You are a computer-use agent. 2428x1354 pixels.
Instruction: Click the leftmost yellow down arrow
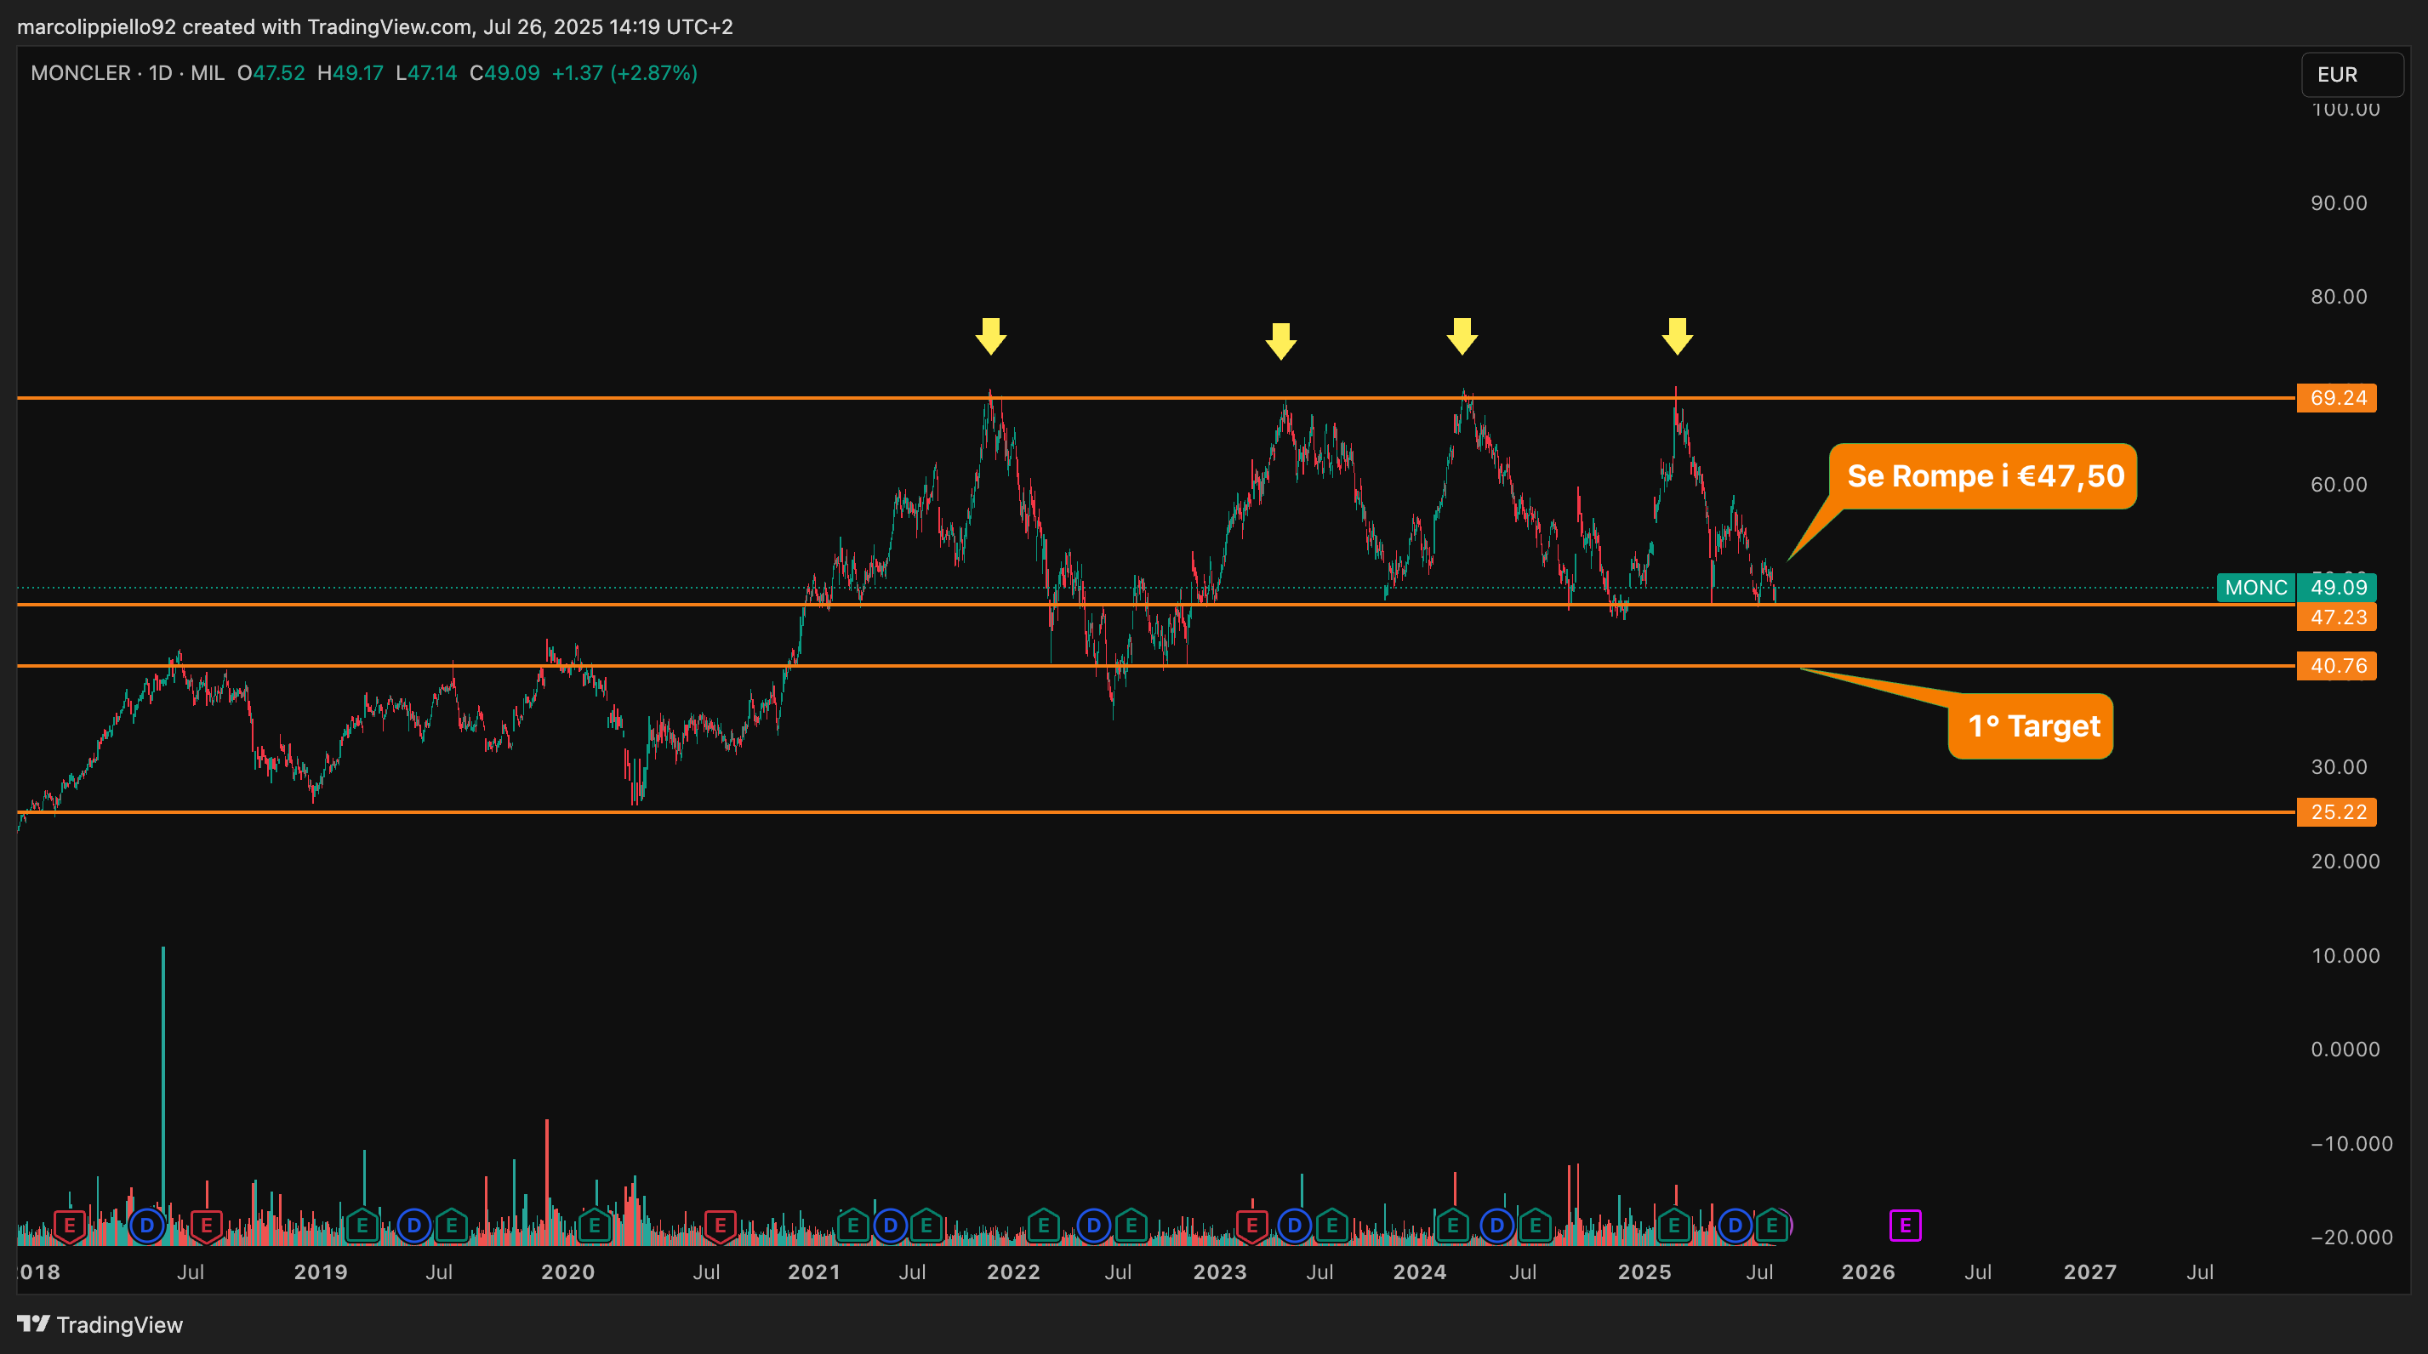pos(990,335)
